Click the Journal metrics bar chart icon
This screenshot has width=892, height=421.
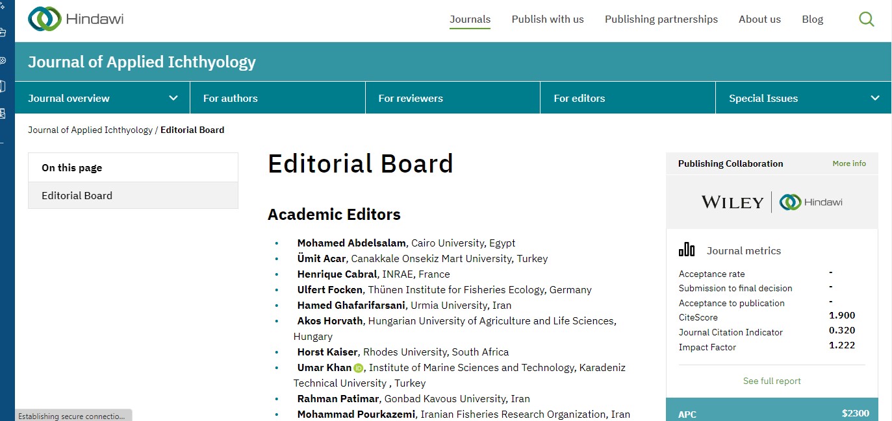click(686, 250)
